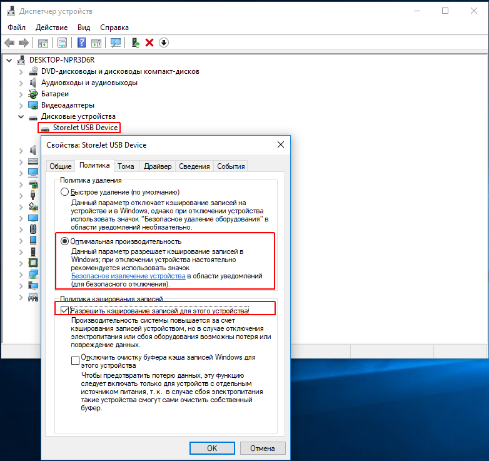This screenshot has height=461, width=489.
Task: Toggle the show/hide console tree icon
Action: [x=43, y=43]
